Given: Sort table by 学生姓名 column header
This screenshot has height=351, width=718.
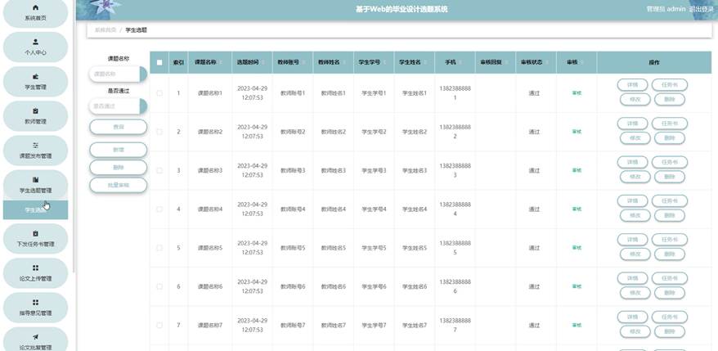Looking at the screenshot, I should coord(414,62).
